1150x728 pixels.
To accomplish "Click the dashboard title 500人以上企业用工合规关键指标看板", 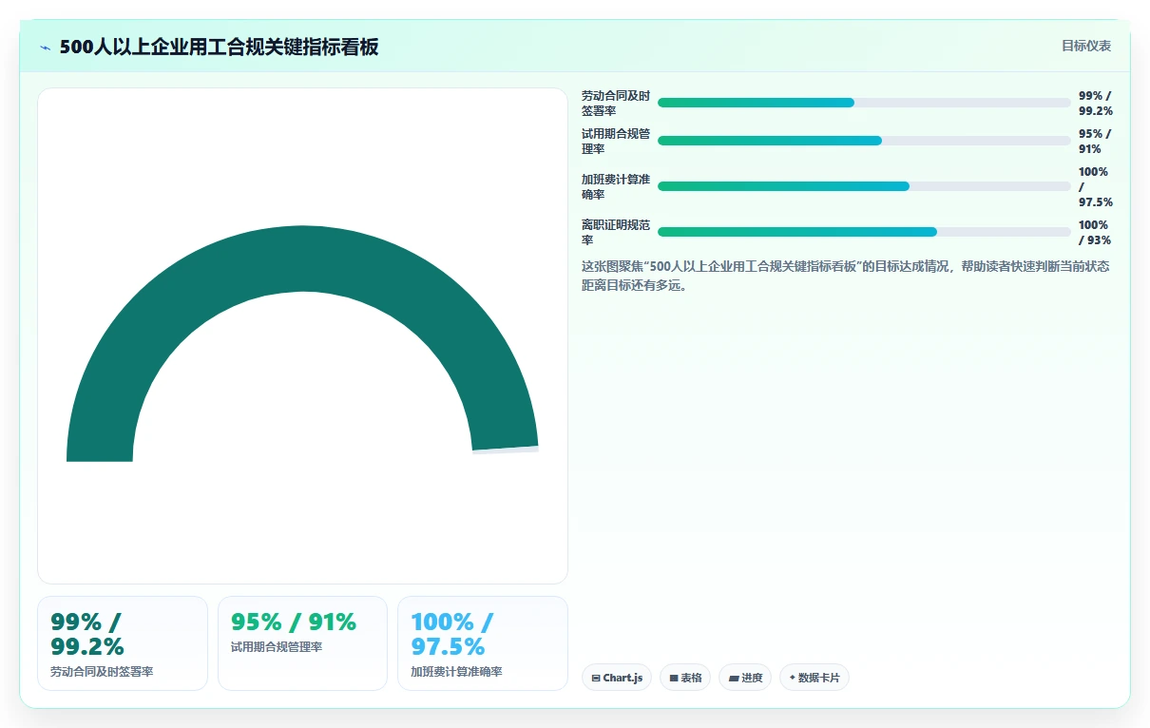I will pyautogui.click(x=219, y=48).
